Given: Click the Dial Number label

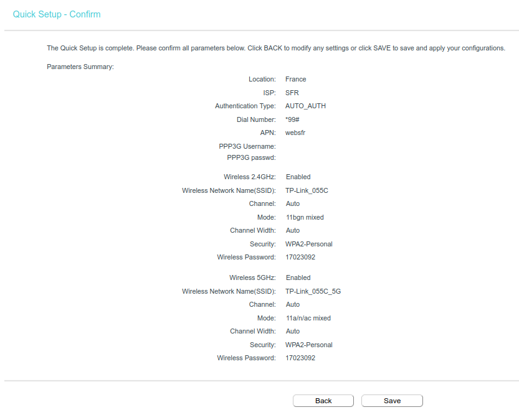Looking at the screenshot, I should click(256, 119).
